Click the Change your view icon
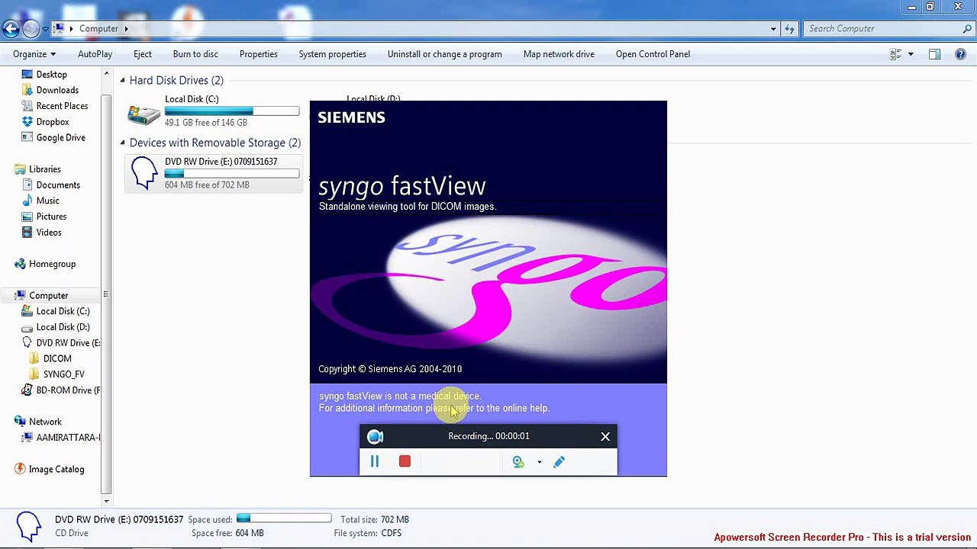This screenshot has width=977, height=549. [895, 54]
